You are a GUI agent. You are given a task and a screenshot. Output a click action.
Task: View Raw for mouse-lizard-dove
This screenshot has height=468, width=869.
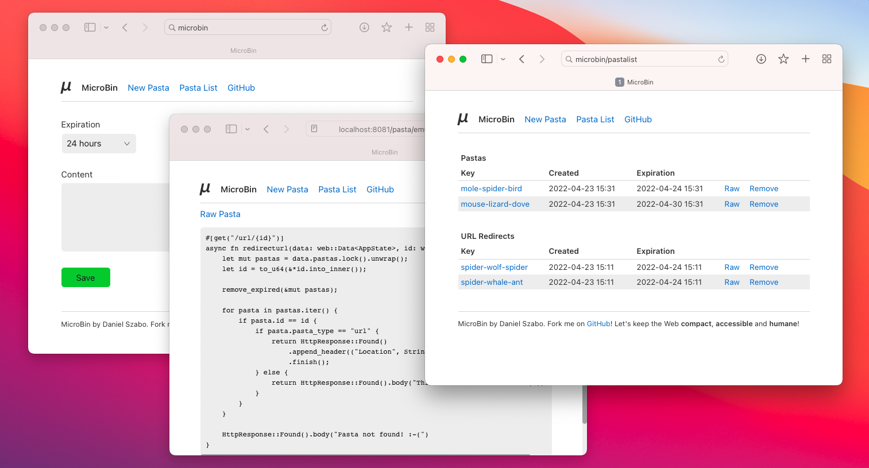click(x=732, y=204)
